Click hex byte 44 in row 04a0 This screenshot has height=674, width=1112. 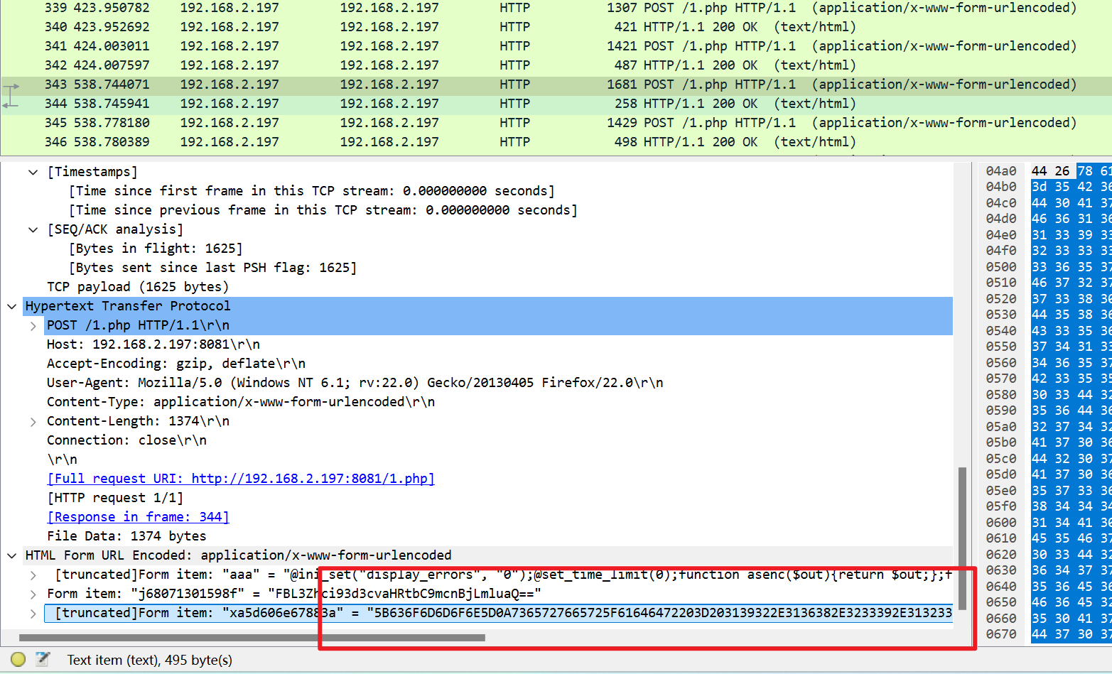(x=1040, y=171)
